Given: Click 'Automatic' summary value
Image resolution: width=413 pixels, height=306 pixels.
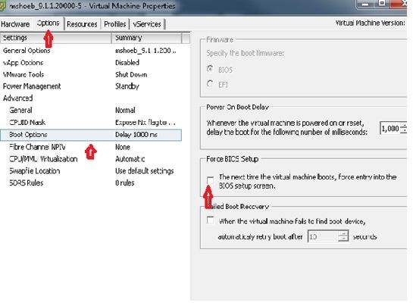Looking at the screenshot, I should 130,159.
